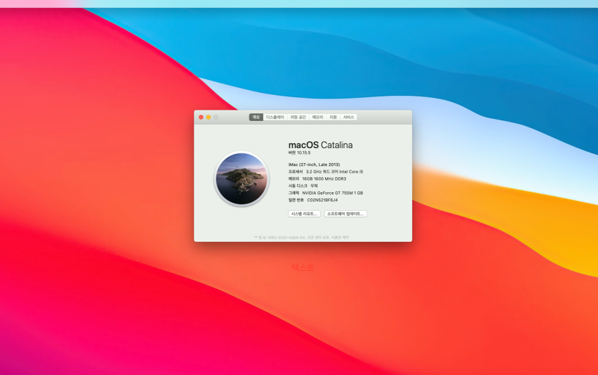Click the NVIDIA GeForce GT 755M graphics line
The width and height of the screenshot is (598, 375).
click(x=326, y=193)
